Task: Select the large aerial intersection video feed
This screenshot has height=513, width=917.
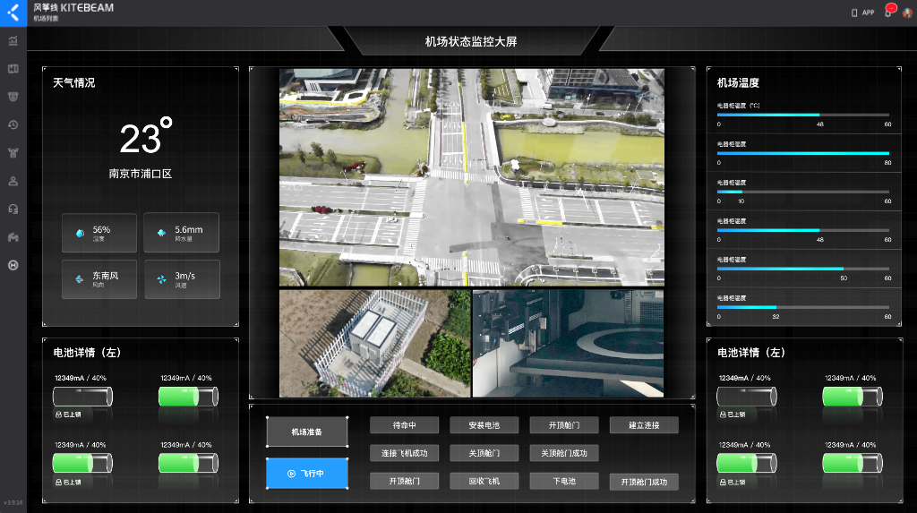Action: 471,177
